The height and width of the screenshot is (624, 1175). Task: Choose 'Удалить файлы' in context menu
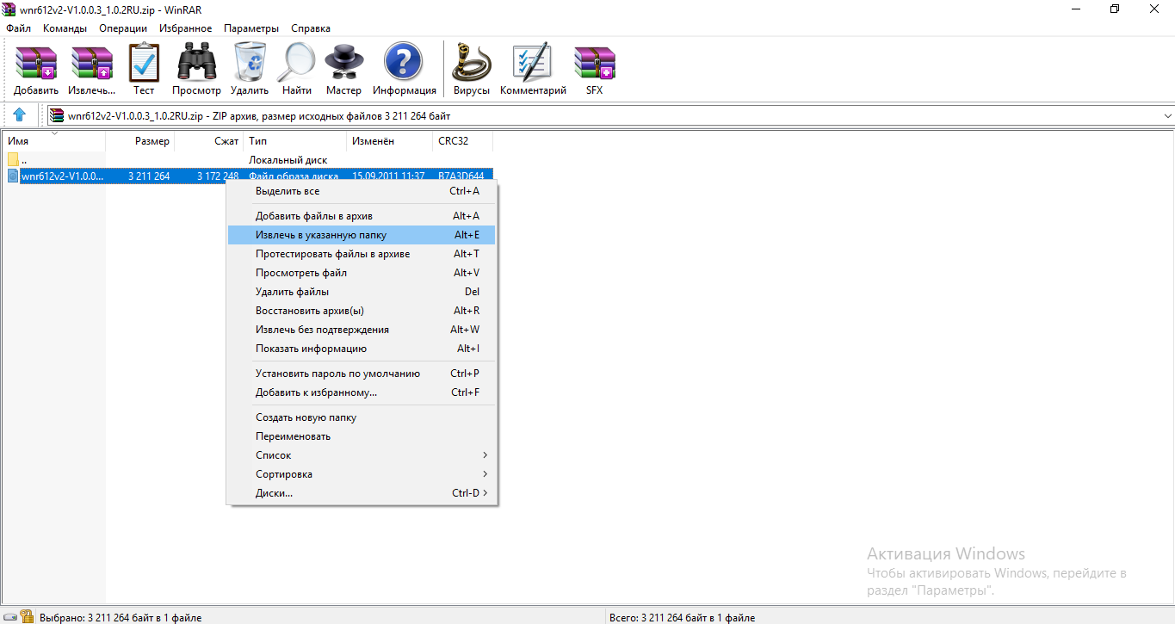coord(362,292)
